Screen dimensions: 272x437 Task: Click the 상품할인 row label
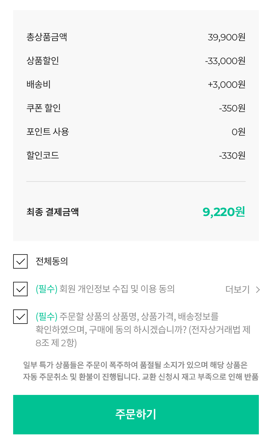click(43, 61)
